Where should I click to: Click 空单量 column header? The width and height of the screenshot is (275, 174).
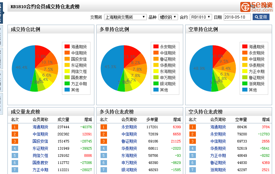tap(241, 119)
